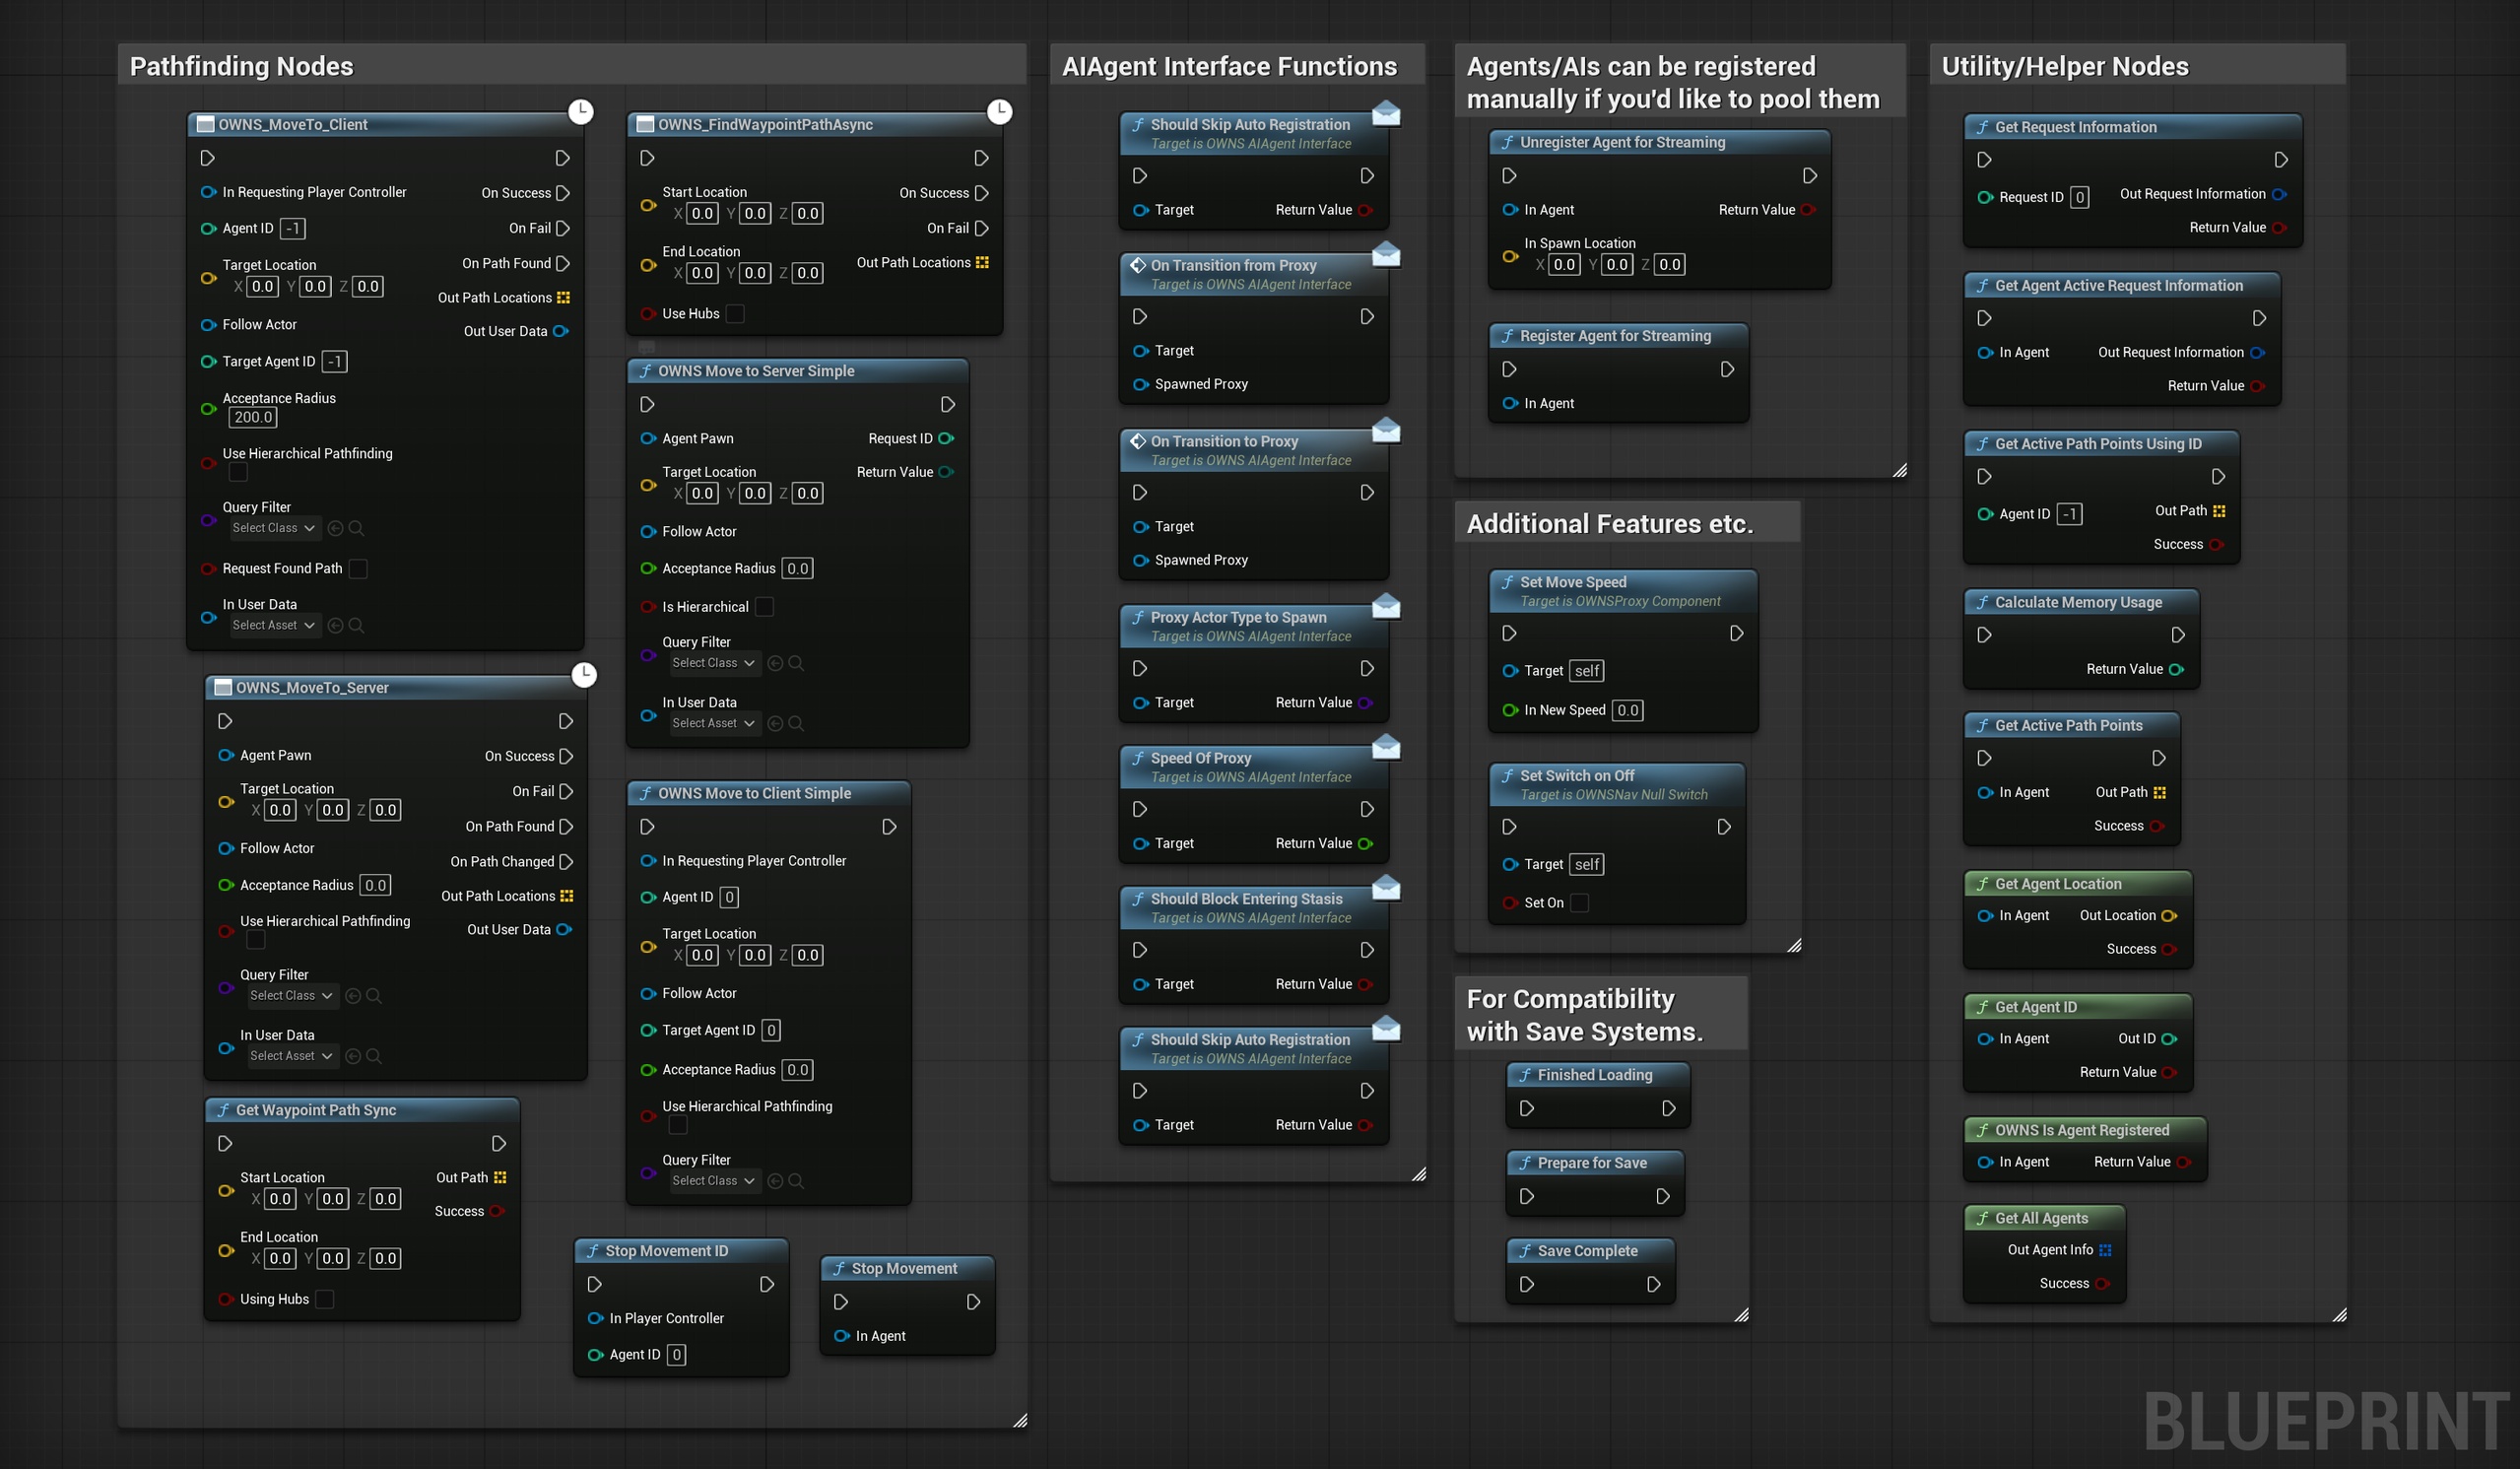Image resolution: width=2520 pixels, height=1469 pixels.
Task: Click Spawned Proxy pin on On Transition to Proxy
Action: [1140, 560]
